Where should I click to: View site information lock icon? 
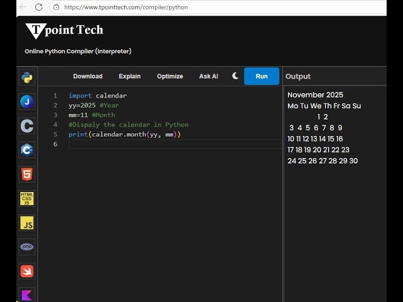tap(56, 7)
